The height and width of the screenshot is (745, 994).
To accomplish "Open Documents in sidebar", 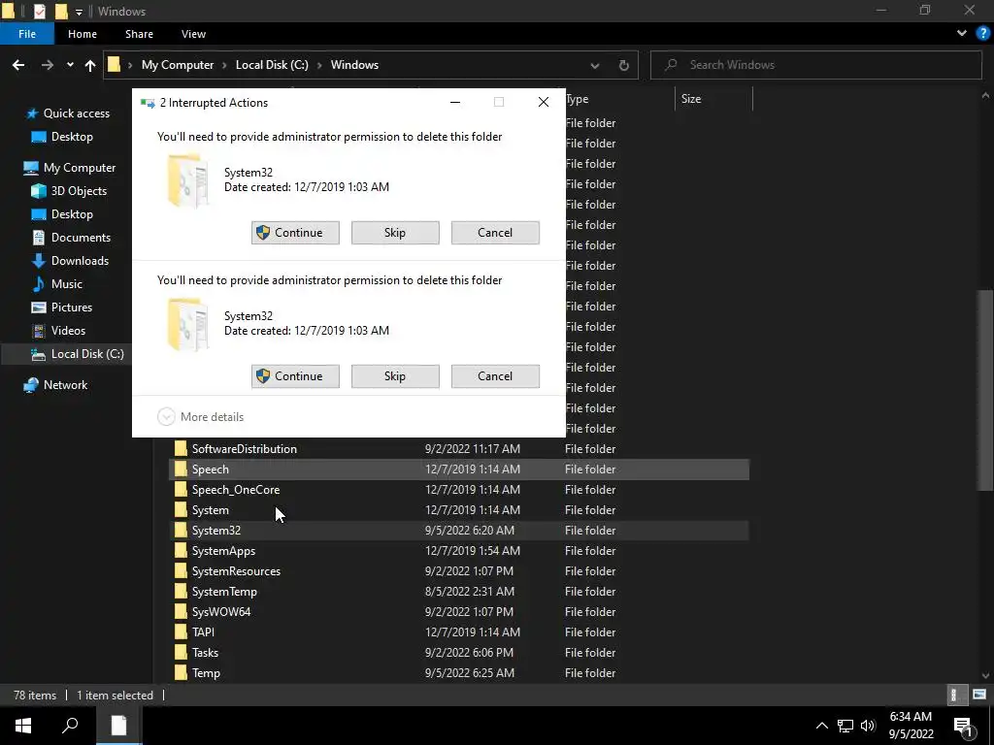I will (81, 238).
